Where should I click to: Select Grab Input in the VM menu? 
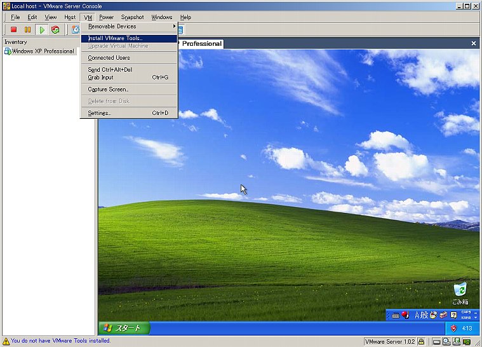pyautogui.click(x=129, y=77)
